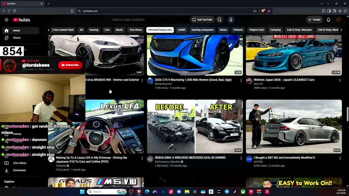Play the G87 M2 video thumbnail
The height and width of the screenshot is (196, 349).
tap(294, 127)
